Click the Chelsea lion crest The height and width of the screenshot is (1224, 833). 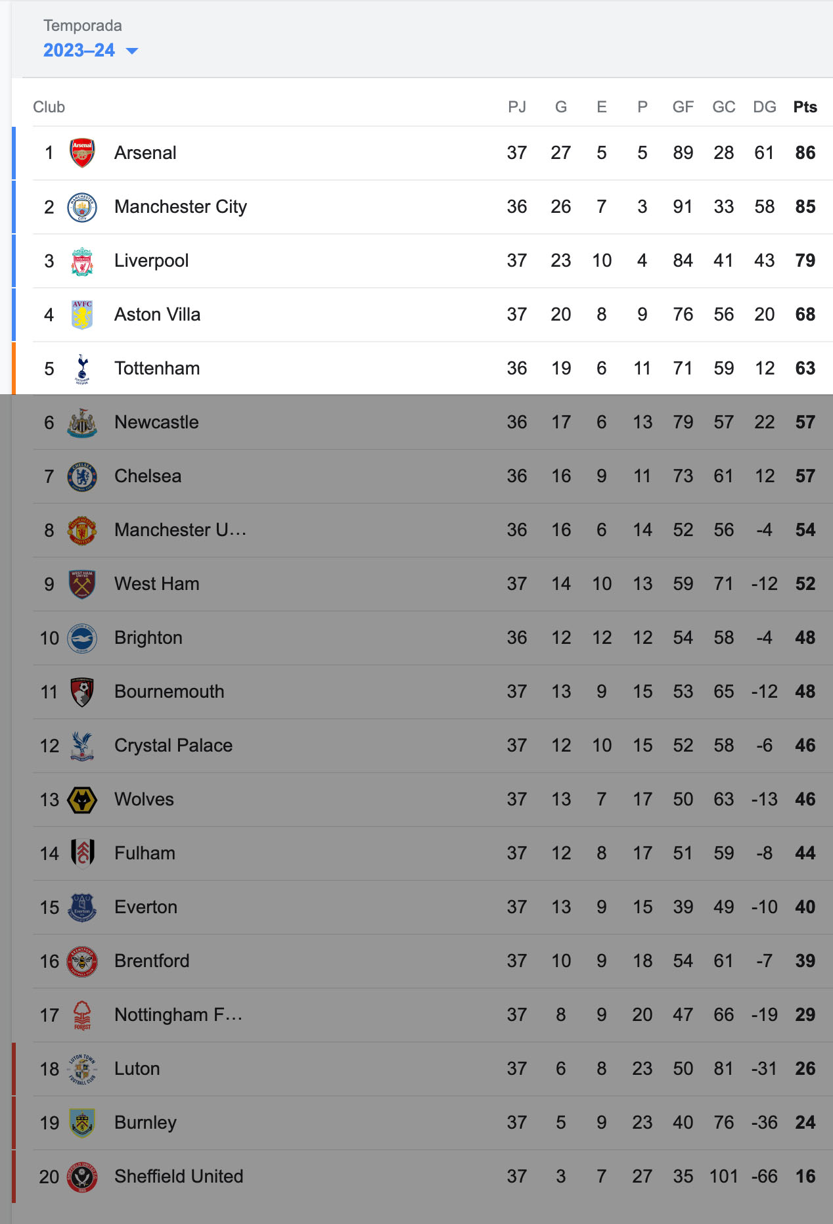(x=82, y=476)
